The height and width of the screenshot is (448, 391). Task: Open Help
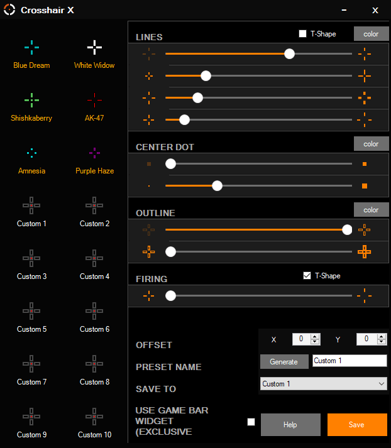pos(290,425)
